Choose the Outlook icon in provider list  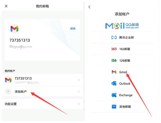point(114,84)
